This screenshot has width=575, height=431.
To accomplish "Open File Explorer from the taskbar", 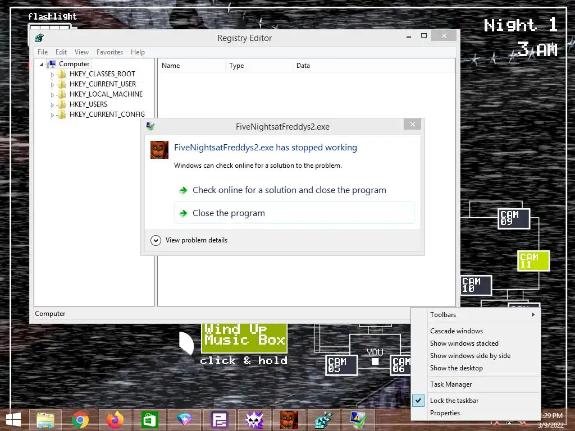I will point(45,420).
